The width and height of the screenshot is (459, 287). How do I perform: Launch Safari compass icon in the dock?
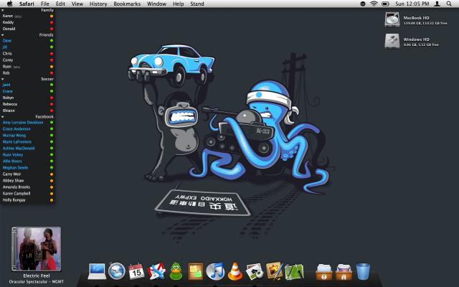click(x=116, y=271)
